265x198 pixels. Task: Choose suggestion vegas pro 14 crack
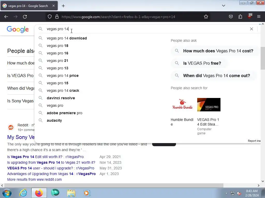[63, 90]
